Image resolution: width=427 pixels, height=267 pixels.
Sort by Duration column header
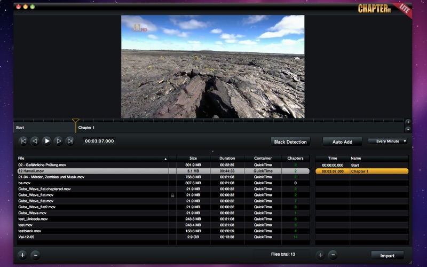click(x=227, y=158)
